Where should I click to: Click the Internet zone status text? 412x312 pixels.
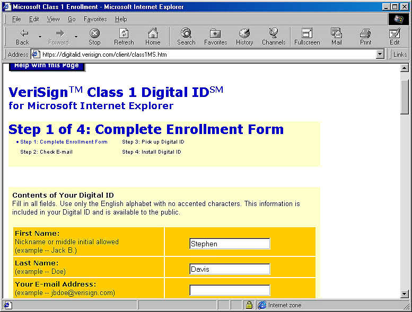tap(285, 305)
